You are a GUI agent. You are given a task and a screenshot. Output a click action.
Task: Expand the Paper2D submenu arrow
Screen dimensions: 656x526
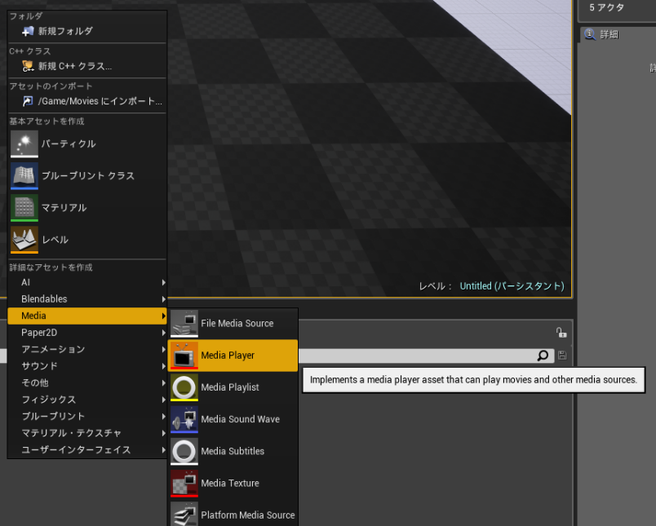163,333
